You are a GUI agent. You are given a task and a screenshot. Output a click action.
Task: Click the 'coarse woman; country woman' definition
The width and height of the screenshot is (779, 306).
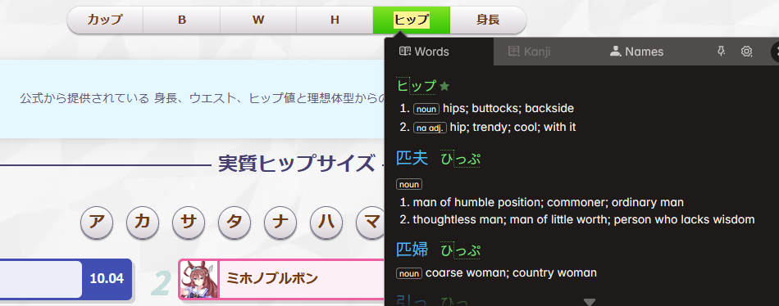pyautogui.click(x=511, y=272)
